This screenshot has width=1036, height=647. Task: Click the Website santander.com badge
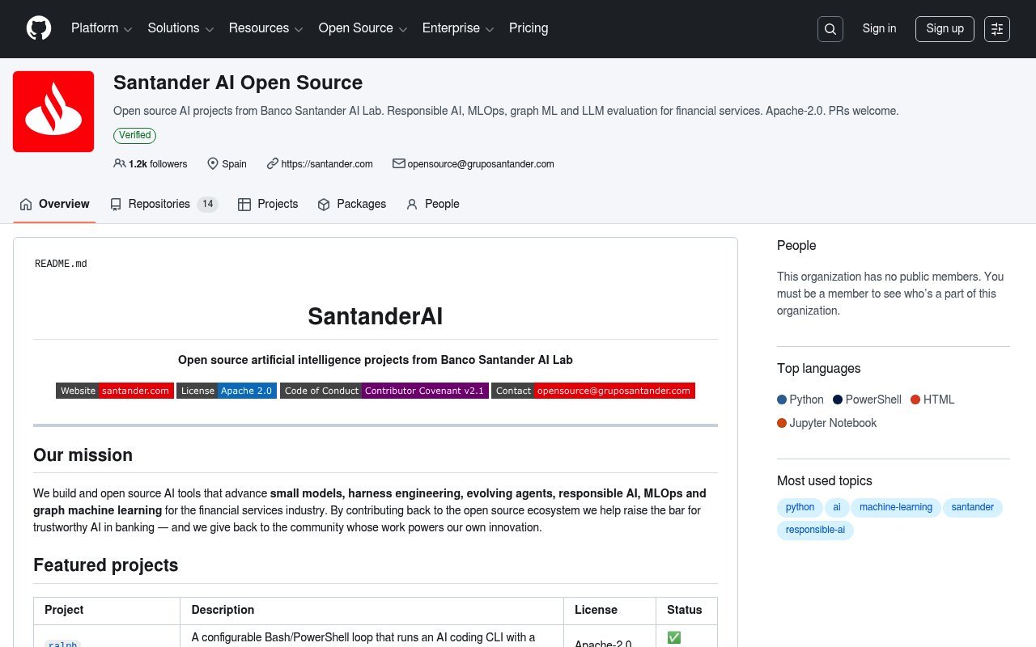[115, 391]
